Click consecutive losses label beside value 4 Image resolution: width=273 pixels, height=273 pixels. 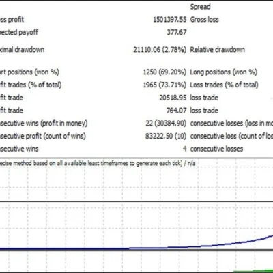[x=216, y=149]
